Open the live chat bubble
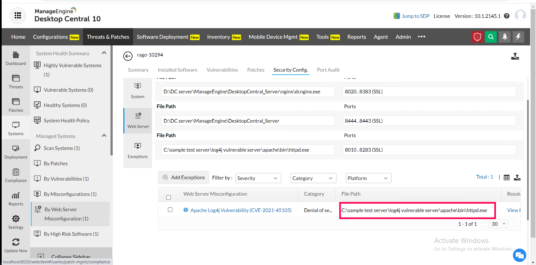Screen dimensions: 536x265 pos(519,255)
